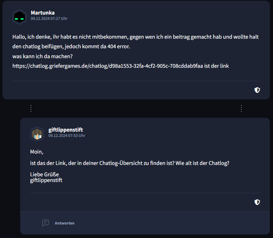Open the chatlog.griefergames.de URL in the post
This screenshot has width=273, height=238.
[x=108, y=66]
